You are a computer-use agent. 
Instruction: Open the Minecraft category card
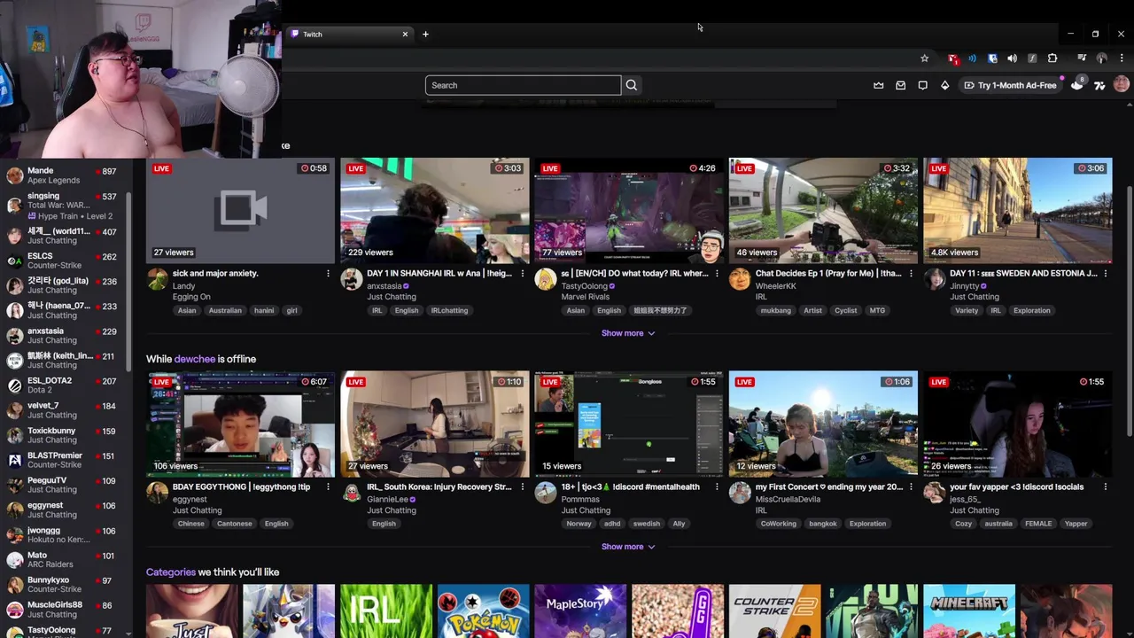(969, 611)
